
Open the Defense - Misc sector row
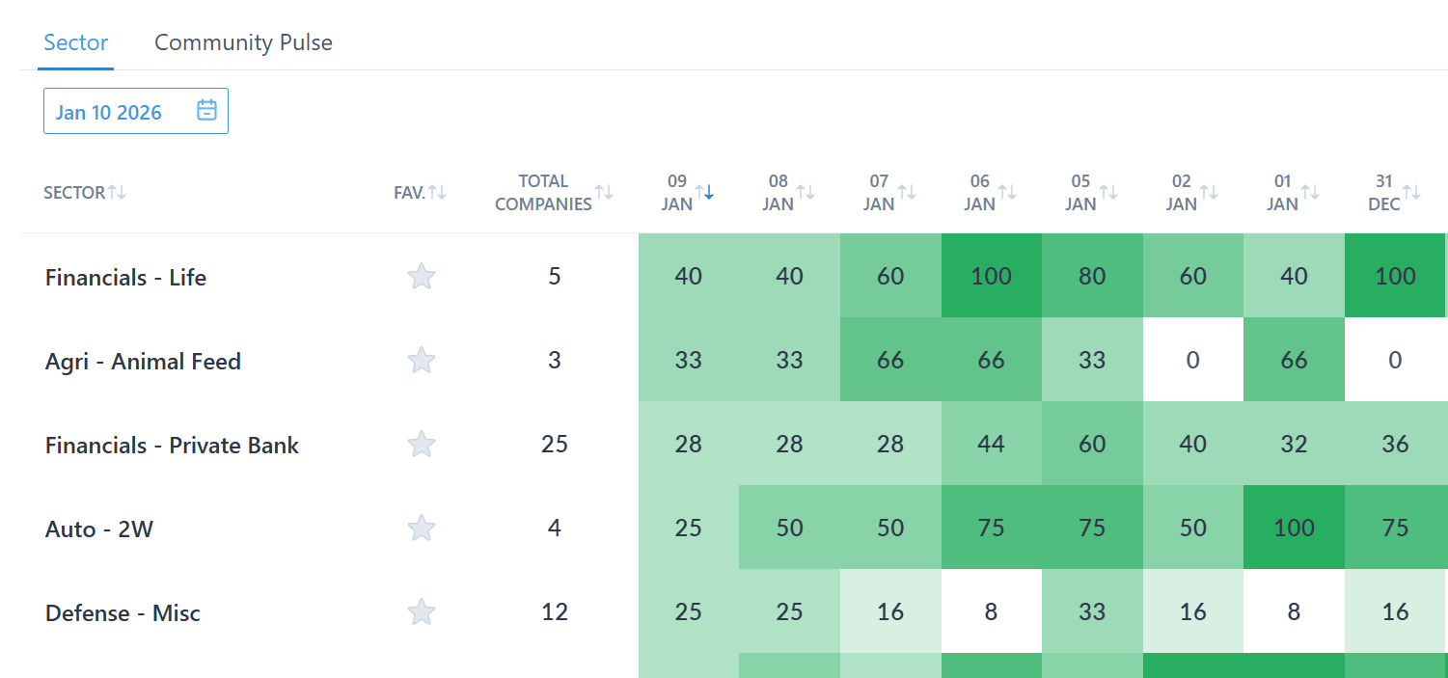pyautogui.click(x=123, y=613)
